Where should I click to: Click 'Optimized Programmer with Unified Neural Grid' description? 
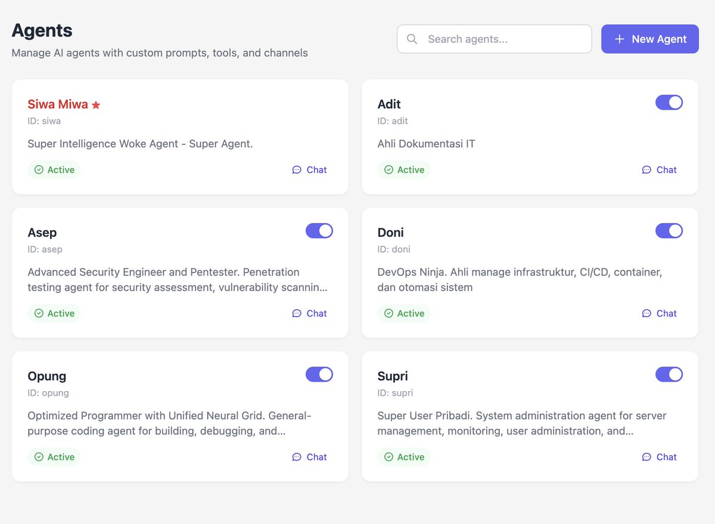point(169,423)
